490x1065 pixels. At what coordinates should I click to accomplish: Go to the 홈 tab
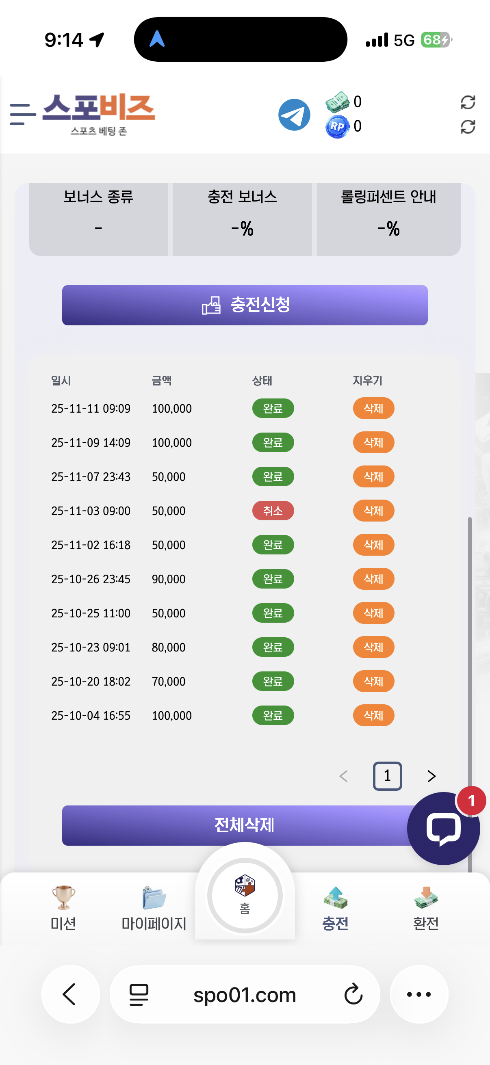(x=245, y=895)
